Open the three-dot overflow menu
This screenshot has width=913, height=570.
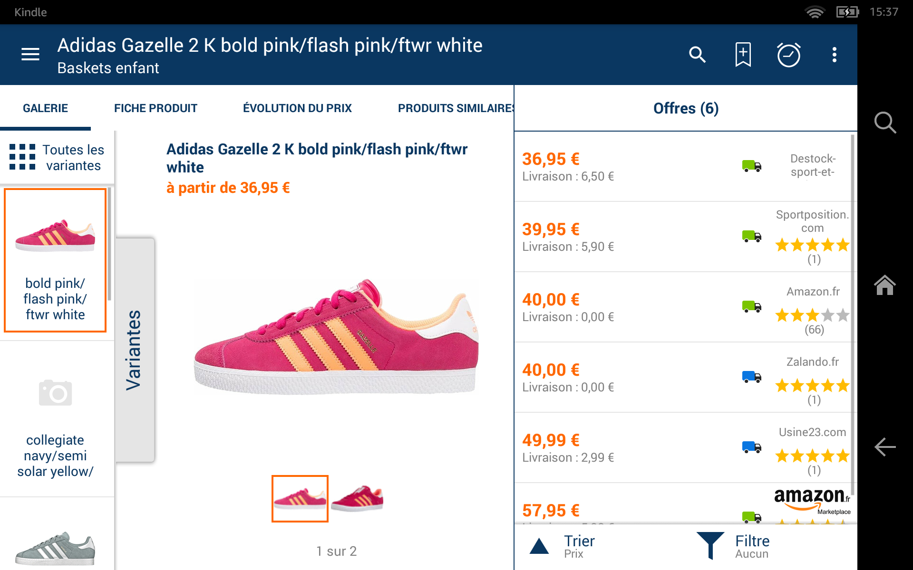834,55
